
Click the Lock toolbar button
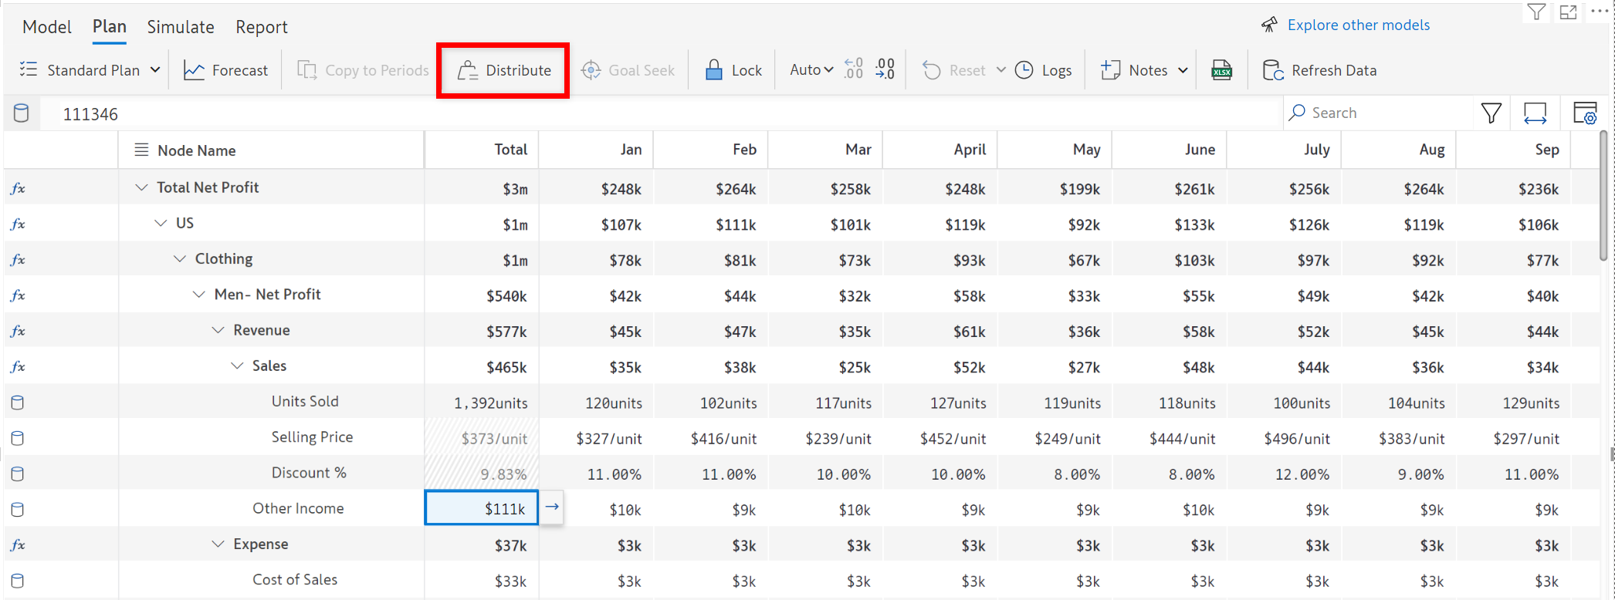click(733, 70)
